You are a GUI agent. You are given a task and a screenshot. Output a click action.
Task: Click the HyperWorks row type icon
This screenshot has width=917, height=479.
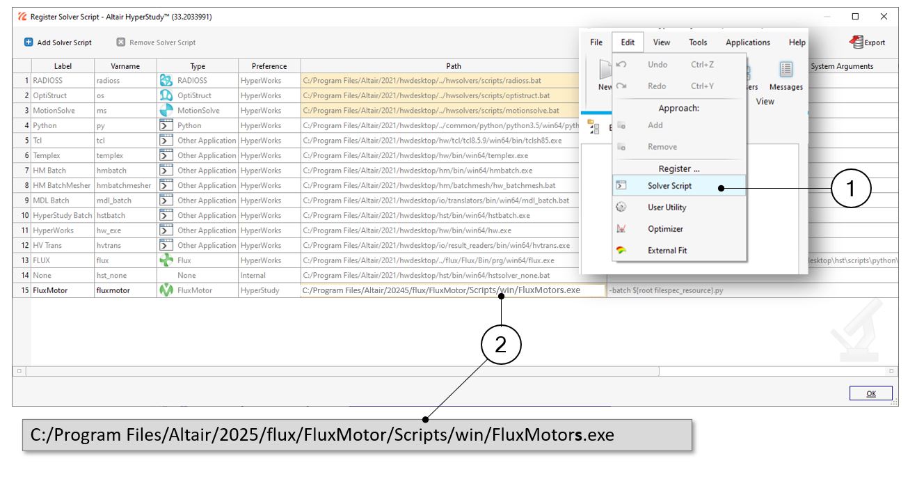166,230
